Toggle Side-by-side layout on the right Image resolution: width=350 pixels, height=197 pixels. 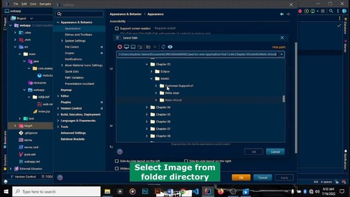pyautogui.click(x=186, y=161)
